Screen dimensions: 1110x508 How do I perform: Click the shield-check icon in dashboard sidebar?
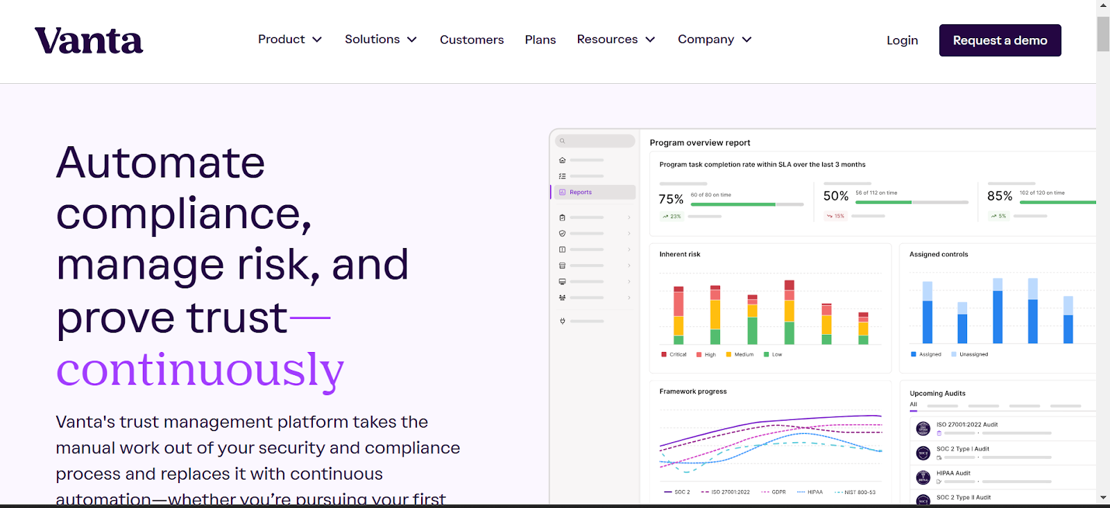coord(562,234)
